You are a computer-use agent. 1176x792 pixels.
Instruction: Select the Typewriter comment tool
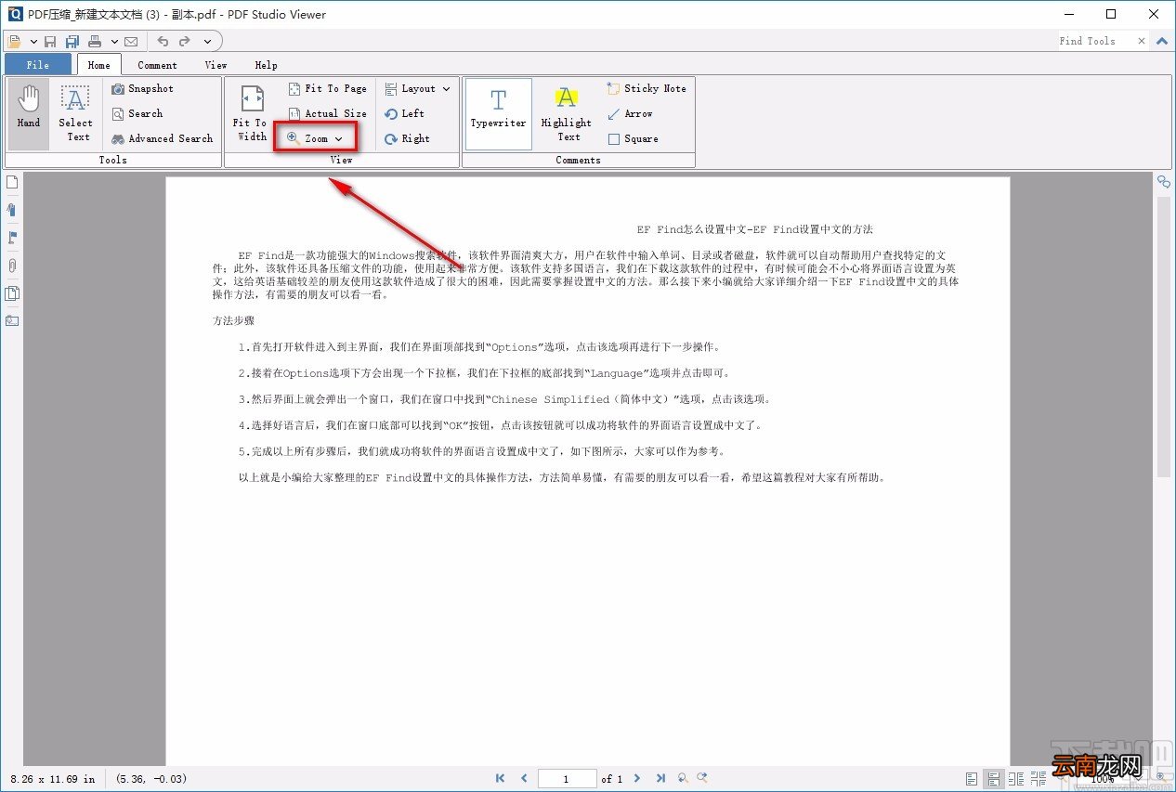[499, 114]
